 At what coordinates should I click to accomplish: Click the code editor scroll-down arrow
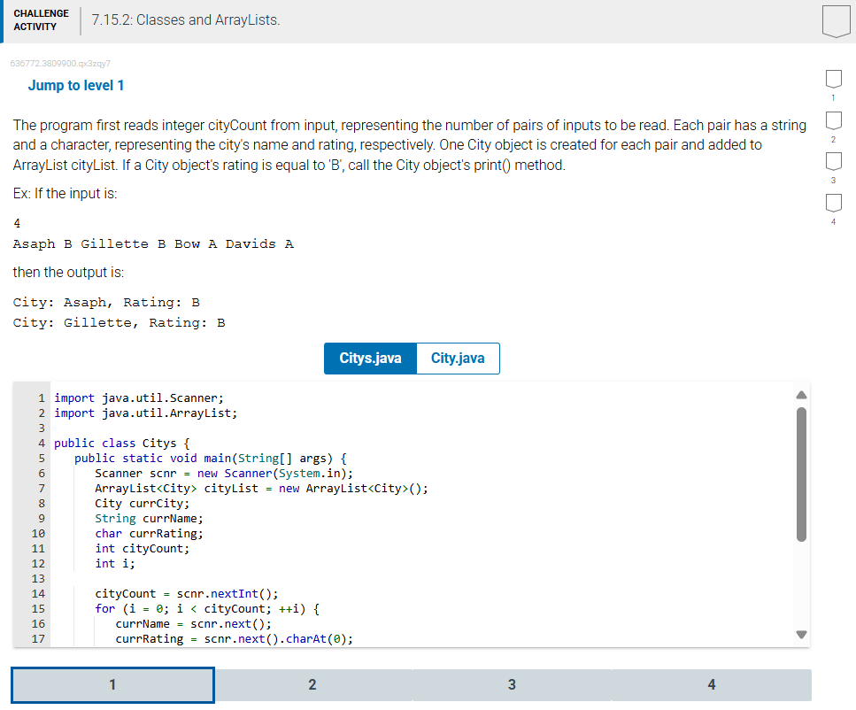pos(801,634)
